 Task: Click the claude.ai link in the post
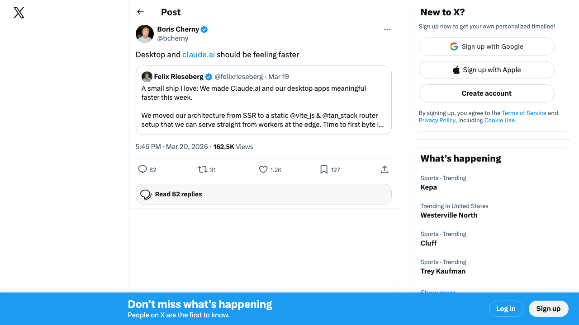pyautogui.click(x=199, y=55)
